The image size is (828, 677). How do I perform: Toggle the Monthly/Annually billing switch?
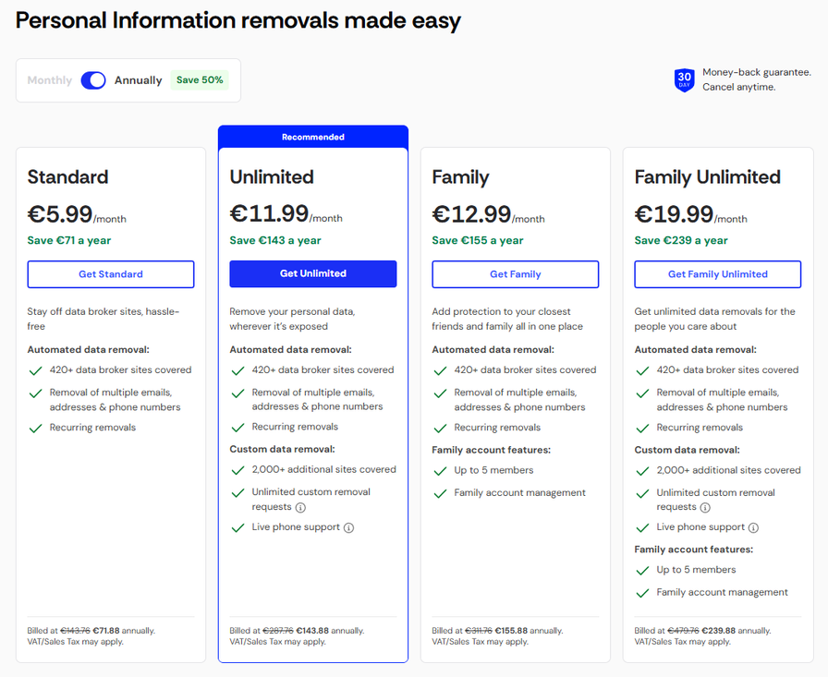pyautogui.click(x=93, y=80)
